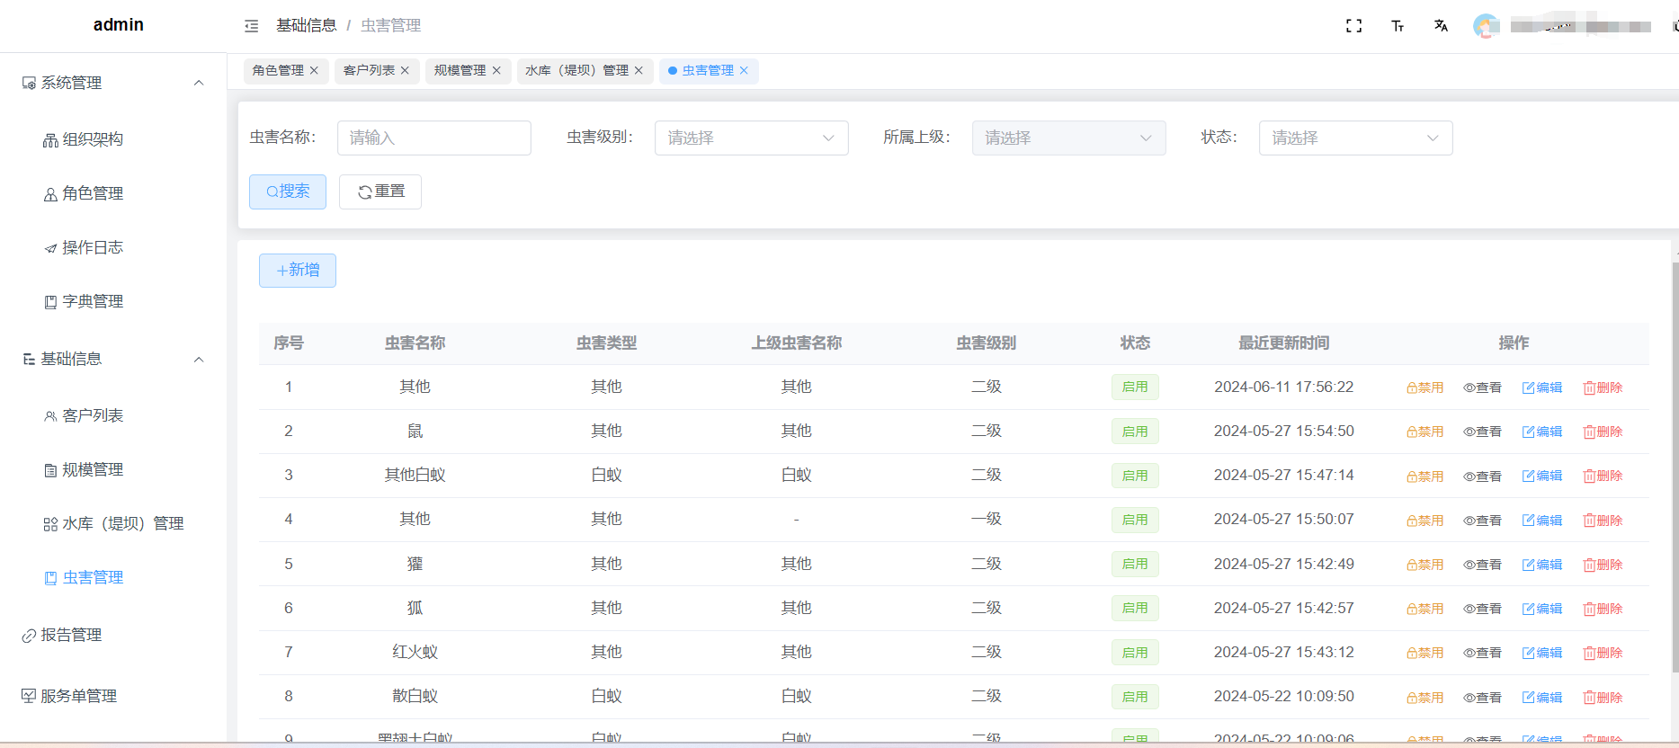Switch to the 客户列表 tab
This screenshot has width=1679, height=748.
pos(369,70)
